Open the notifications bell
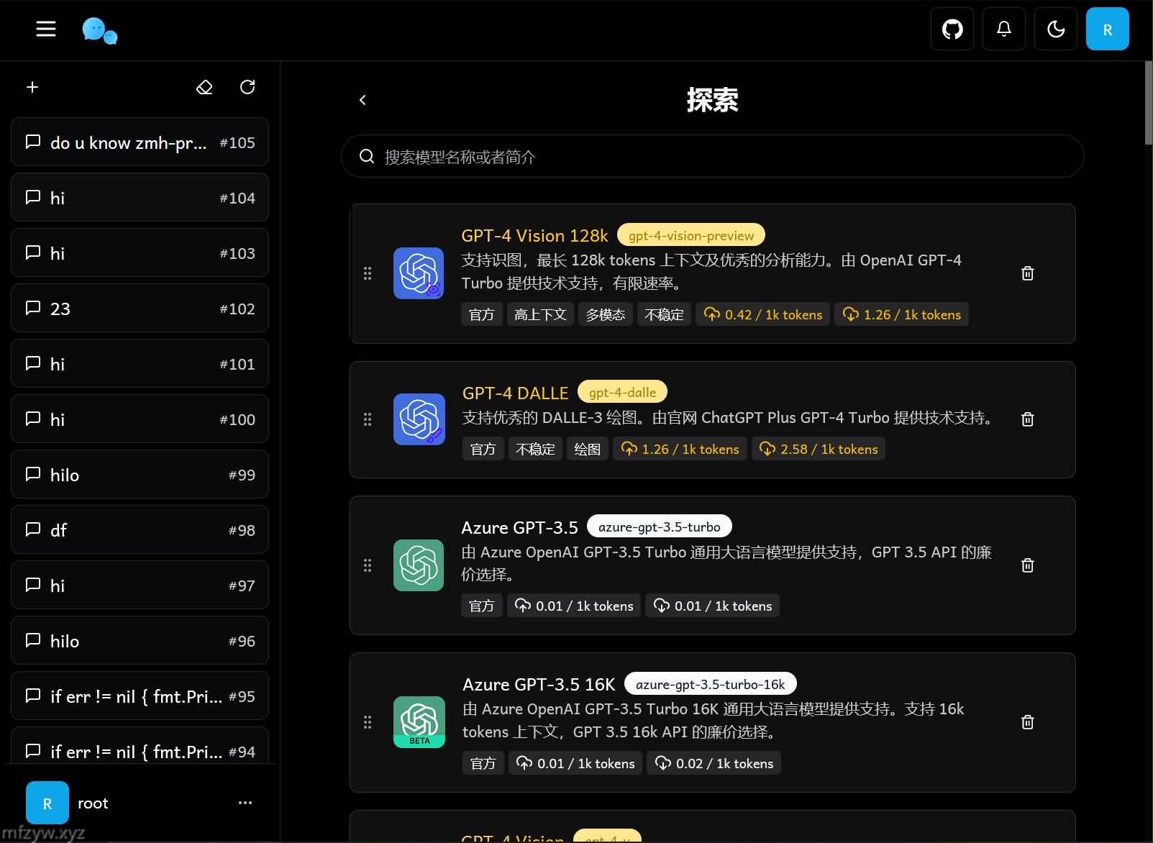The width and height of the screenshot is (1153, 843). click(1004, 29)
